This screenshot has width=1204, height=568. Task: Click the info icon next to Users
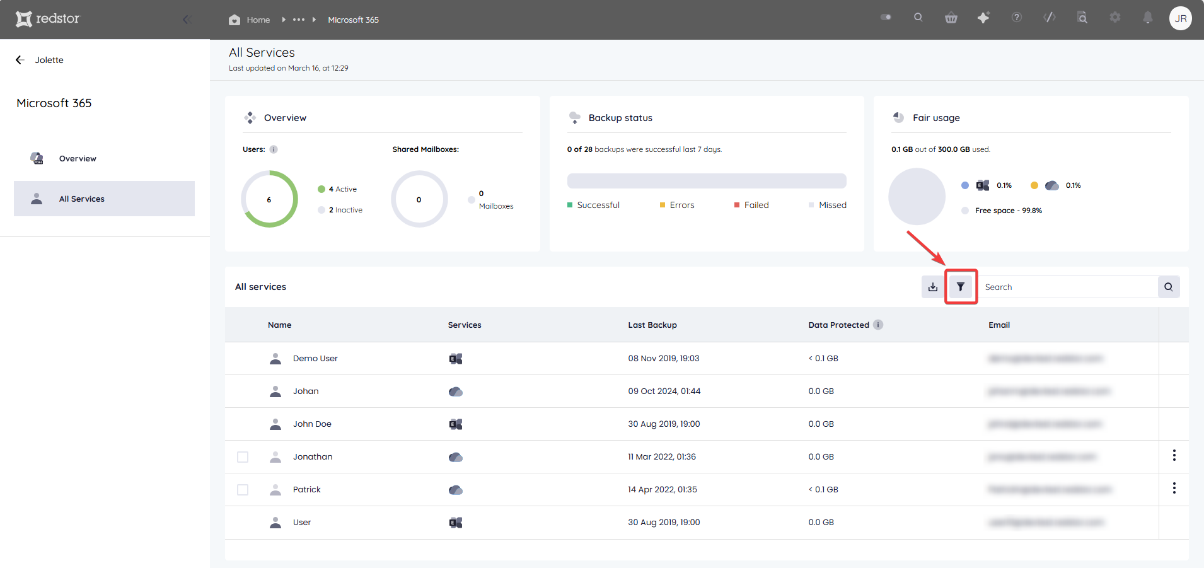[274, 149]
